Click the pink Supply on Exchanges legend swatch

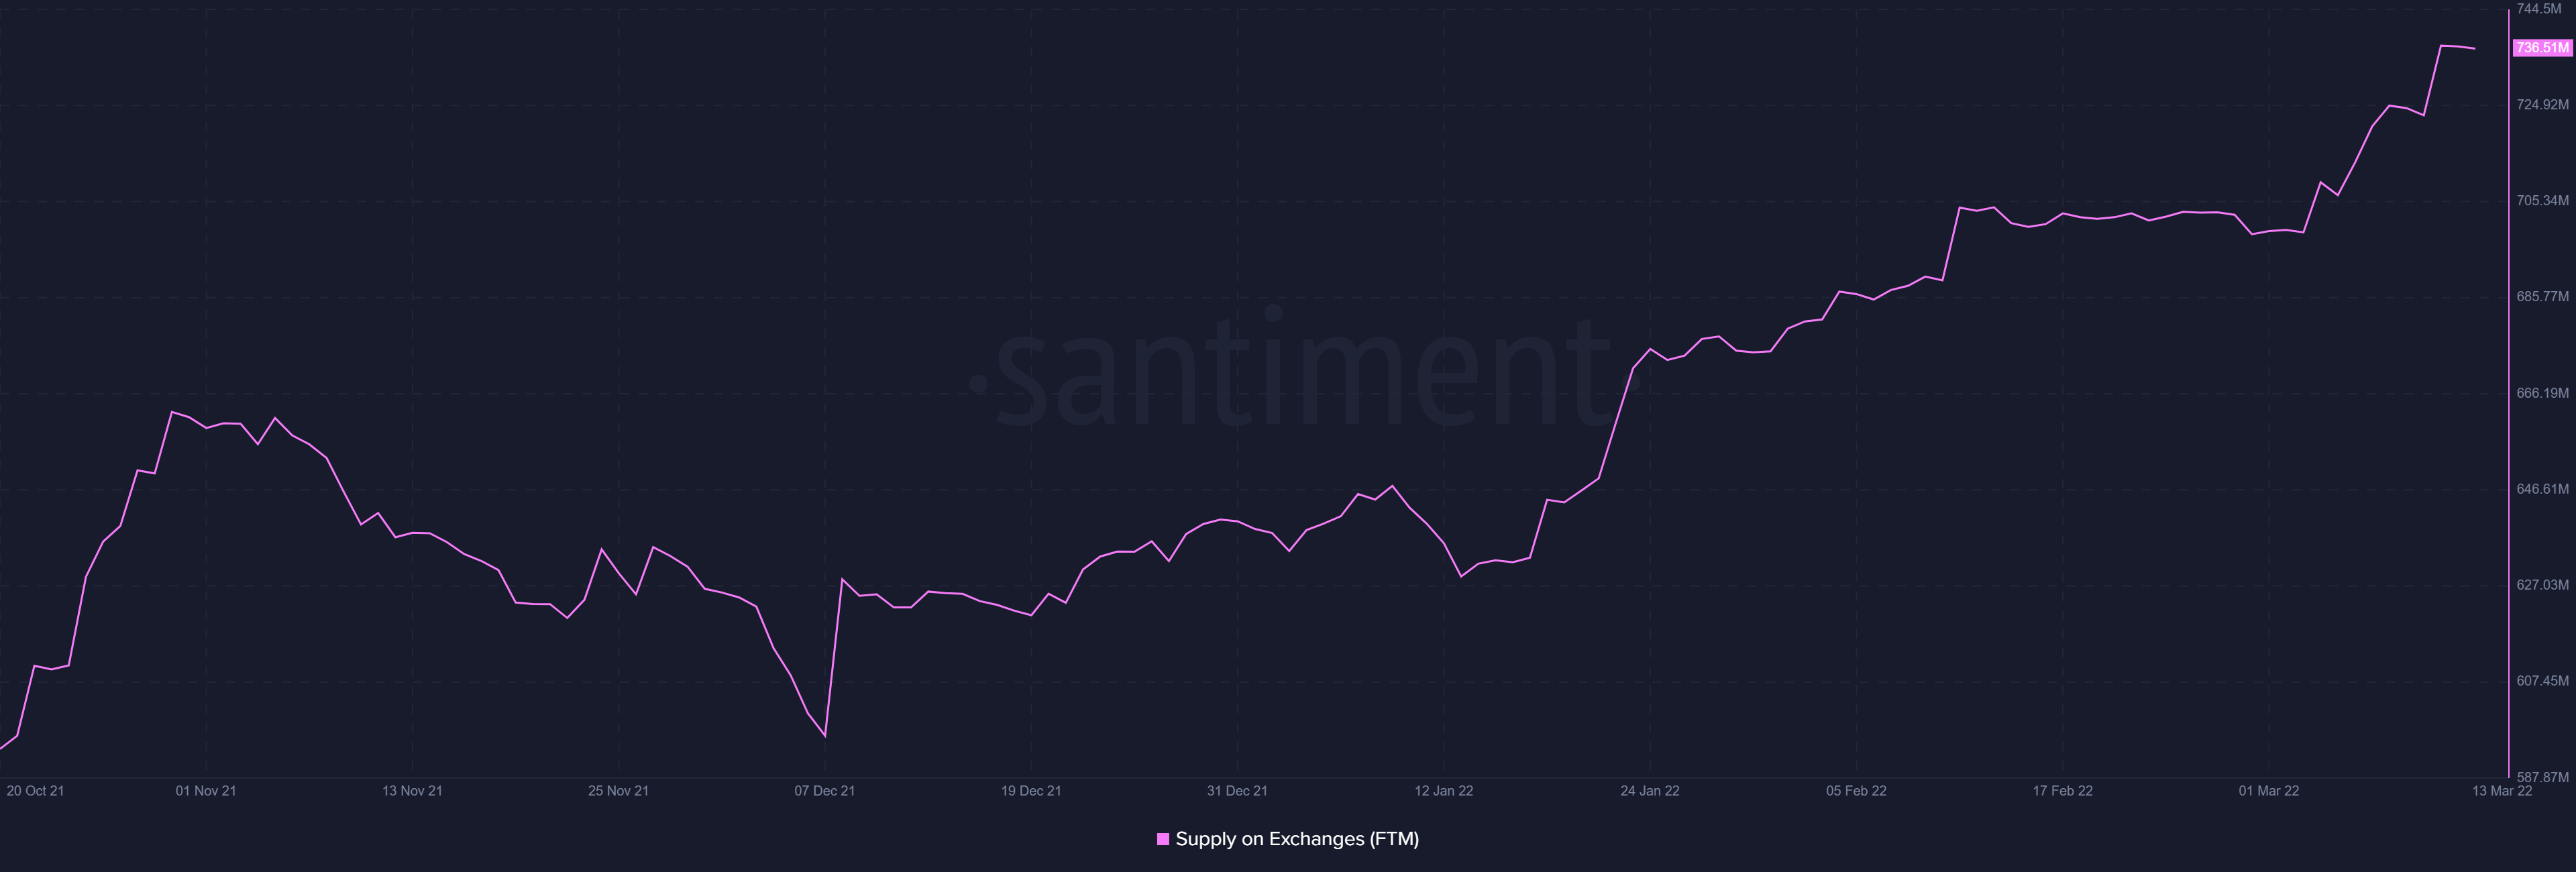1162,839
